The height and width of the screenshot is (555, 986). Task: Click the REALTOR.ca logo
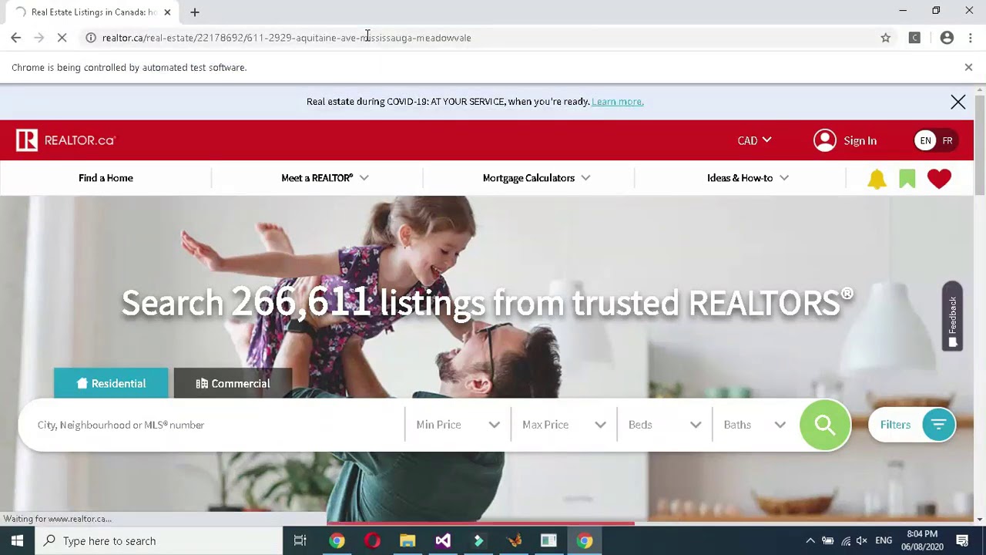coord(65,140)
